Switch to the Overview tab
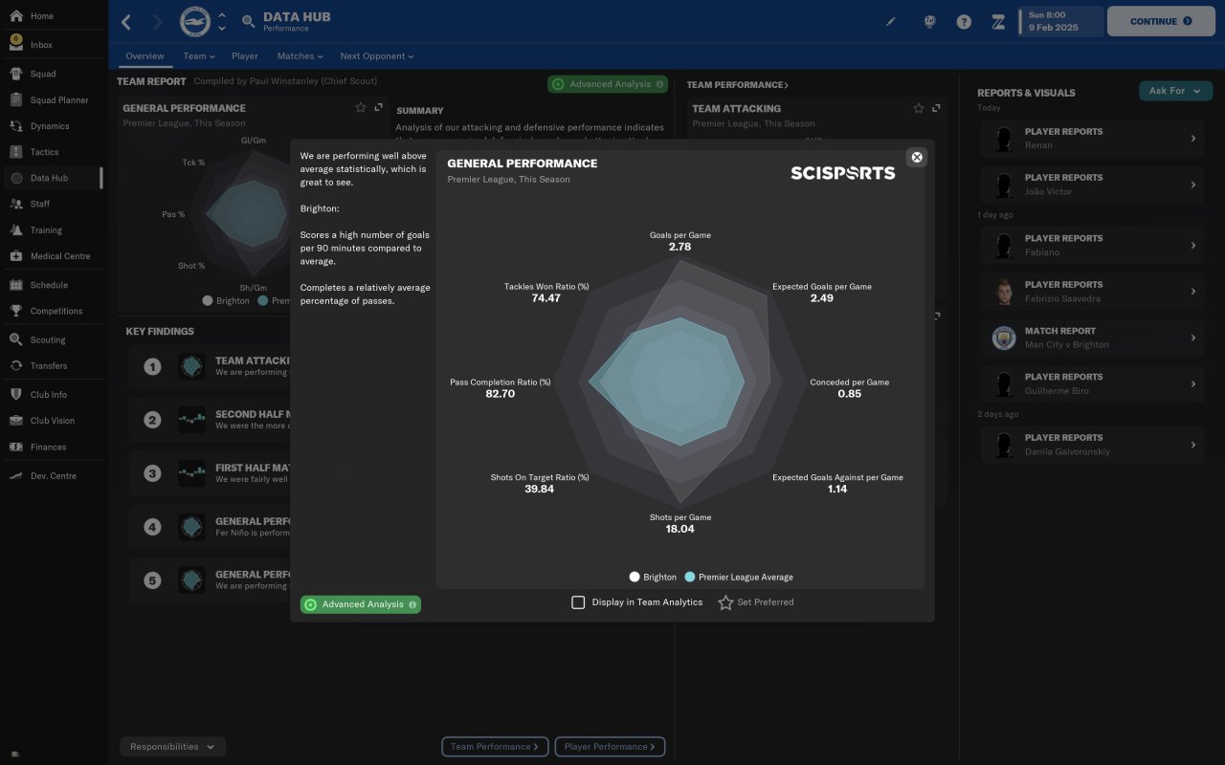The image size is (1225, 765). [x=145, y=56]
